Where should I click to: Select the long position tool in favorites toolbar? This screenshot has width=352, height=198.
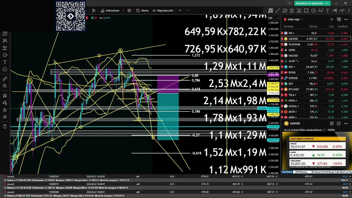tap(299, 10)
